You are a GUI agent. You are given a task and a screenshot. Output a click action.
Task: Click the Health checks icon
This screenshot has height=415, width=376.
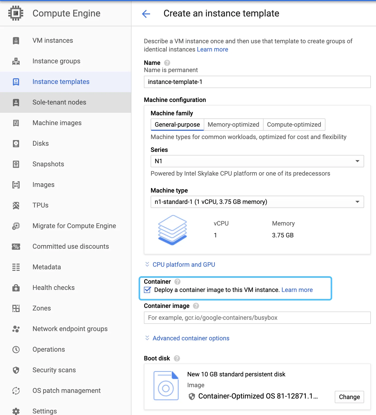pyautogui.click(x=16, y=288)
